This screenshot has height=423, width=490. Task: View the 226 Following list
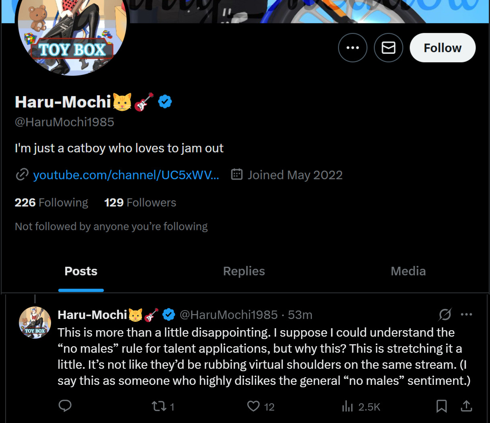51,202
